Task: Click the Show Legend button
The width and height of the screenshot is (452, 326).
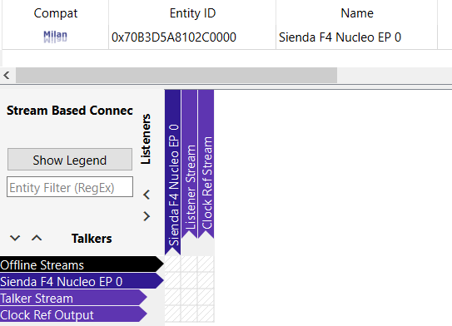Action: pos(70,160)
